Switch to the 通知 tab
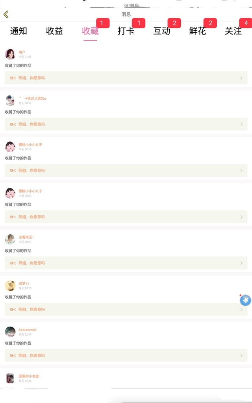 (19, 31)
